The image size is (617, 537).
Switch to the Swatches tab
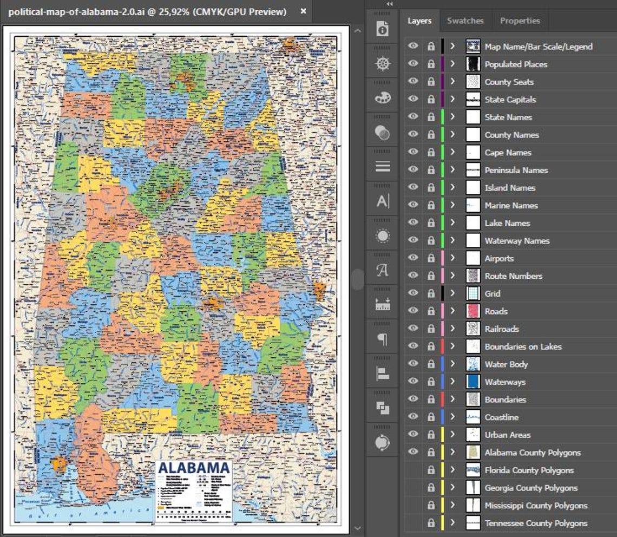pyautogui.click(x=465, y=21)
